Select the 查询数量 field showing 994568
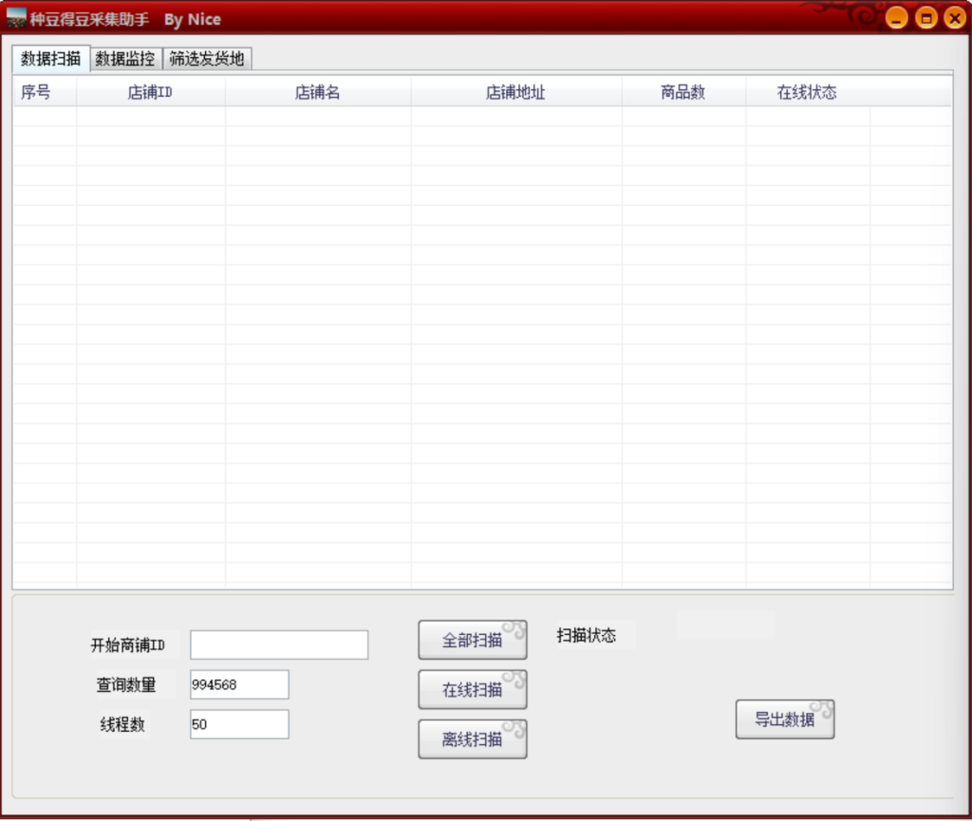The image size is (972, 821). click(238, 684)
